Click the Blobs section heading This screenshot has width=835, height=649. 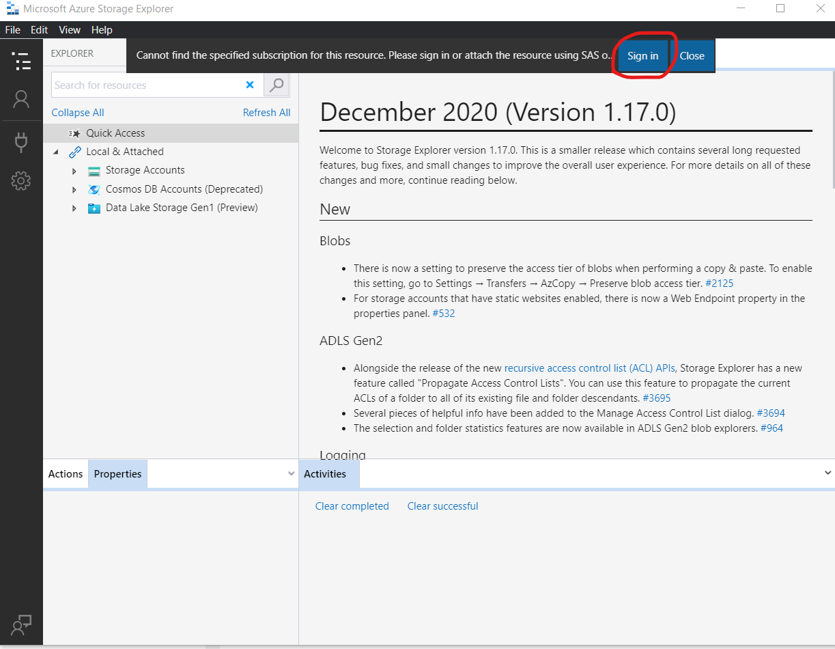[x=335, y=241]
